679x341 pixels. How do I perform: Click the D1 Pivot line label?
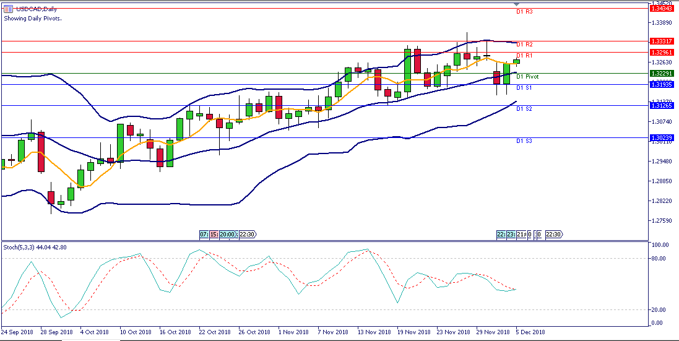tap(527, 77)
